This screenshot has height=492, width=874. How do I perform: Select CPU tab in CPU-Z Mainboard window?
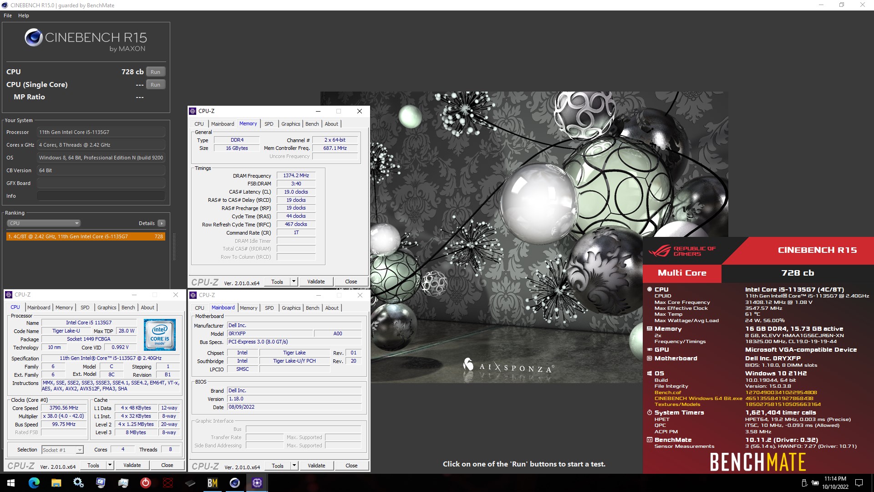199,308
